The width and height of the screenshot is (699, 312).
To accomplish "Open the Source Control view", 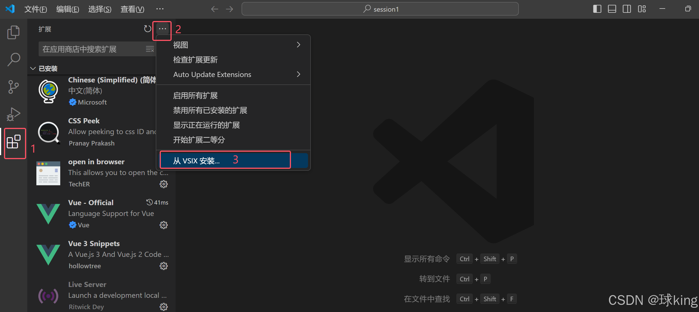I will pyautogui.click(x=13, y=87).
